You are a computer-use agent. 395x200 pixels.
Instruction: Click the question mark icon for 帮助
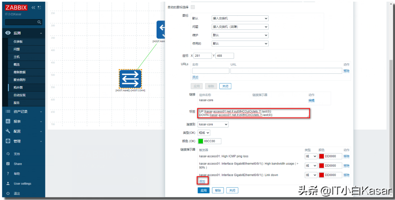point(8,174)
